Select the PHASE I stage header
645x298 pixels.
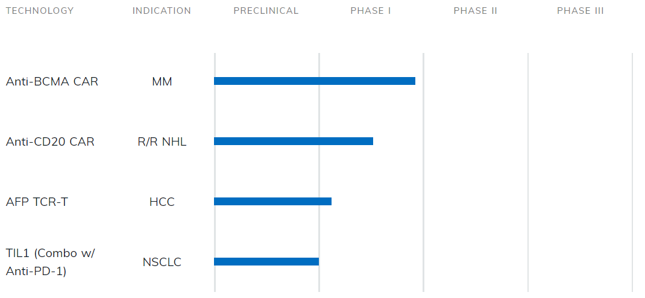371,11
